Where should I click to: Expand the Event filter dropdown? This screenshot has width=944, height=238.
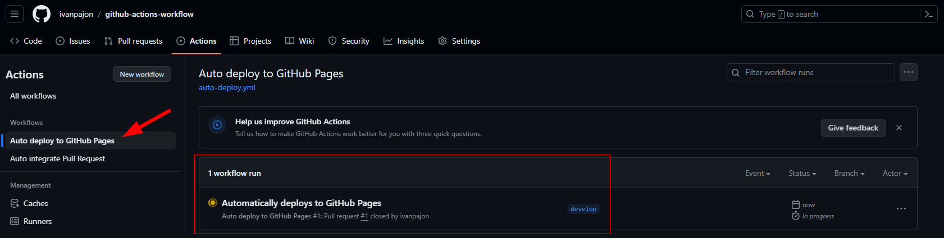pyautogui.click(x=758, y=173)
